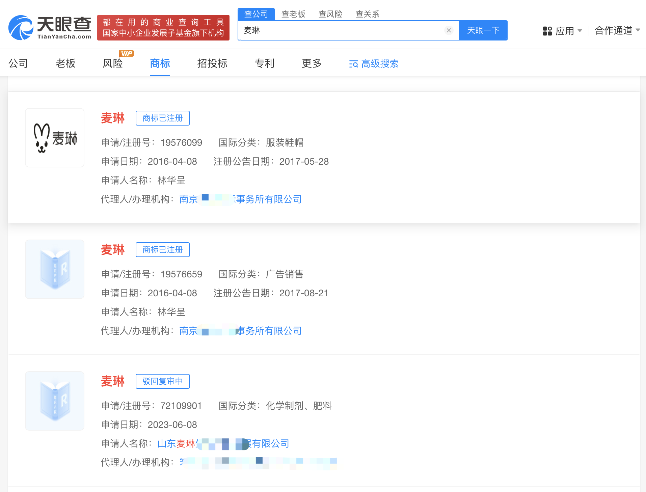Switch to the 公司 category tab
Image resolution: width=646 pixels, height=492 pixels.
tap(18, 63)
